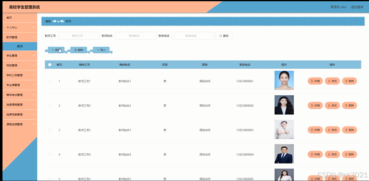Open 个人中心 in the sidebar
This screenshot has height=181, width=369.
(20, 27)
